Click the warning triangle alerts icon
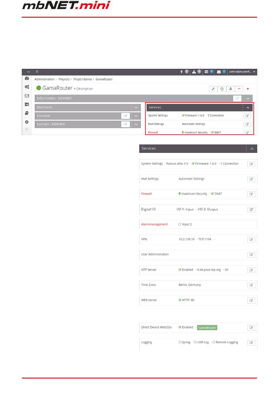 [x=194, y=72]
